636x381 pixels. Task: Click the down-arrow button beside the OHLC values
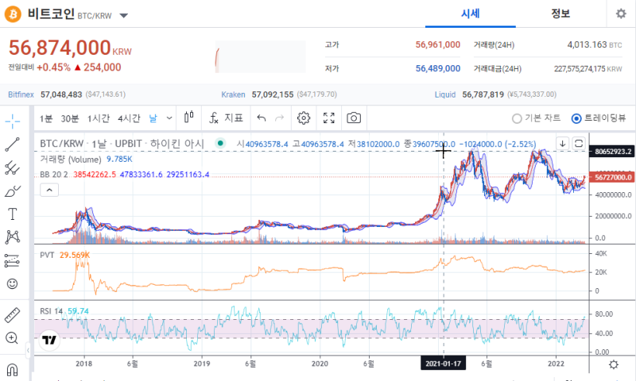pyautogui.click(x=563, y=144)
